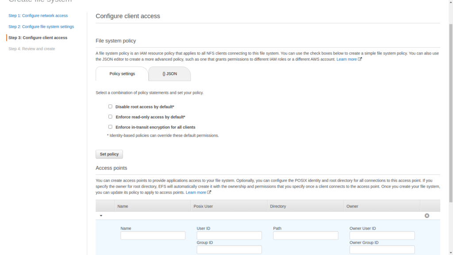Open external link icon after access points Learn more

(x=209, y=193)
